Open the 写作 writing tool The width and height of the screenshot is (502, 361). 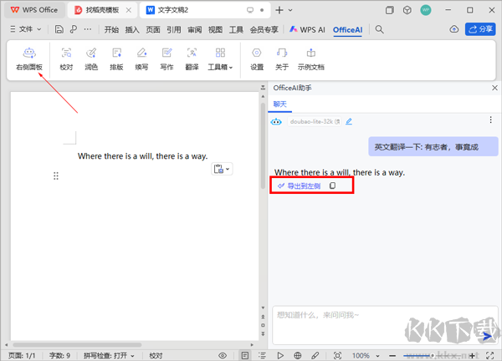[x=166, y=58]
